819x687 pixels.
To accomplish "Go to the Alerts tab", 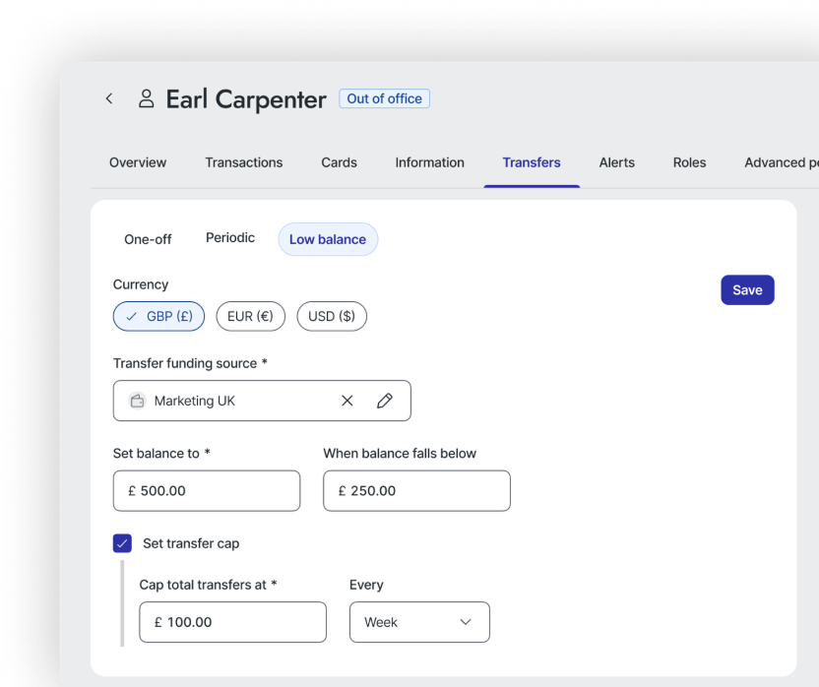I will coord(617,162).
